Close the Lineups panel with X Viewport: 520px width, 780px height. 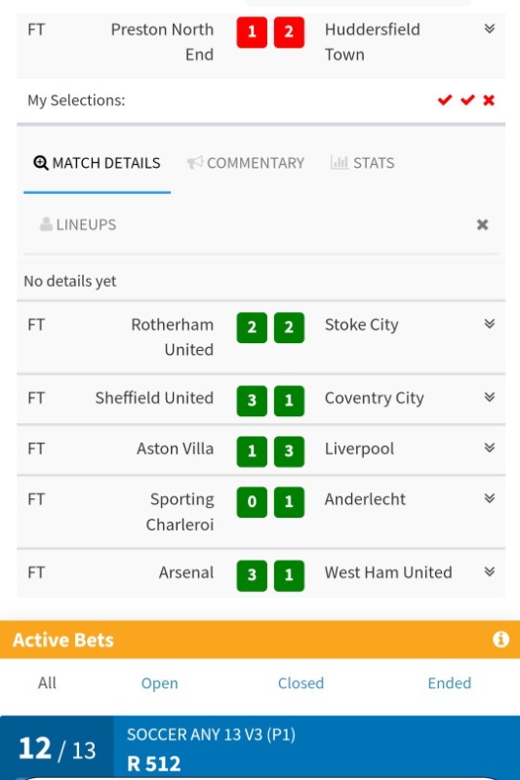[x=482, y=225]
